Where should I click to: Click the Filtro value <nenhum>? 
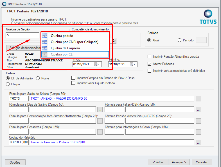[x=32, y=67]
